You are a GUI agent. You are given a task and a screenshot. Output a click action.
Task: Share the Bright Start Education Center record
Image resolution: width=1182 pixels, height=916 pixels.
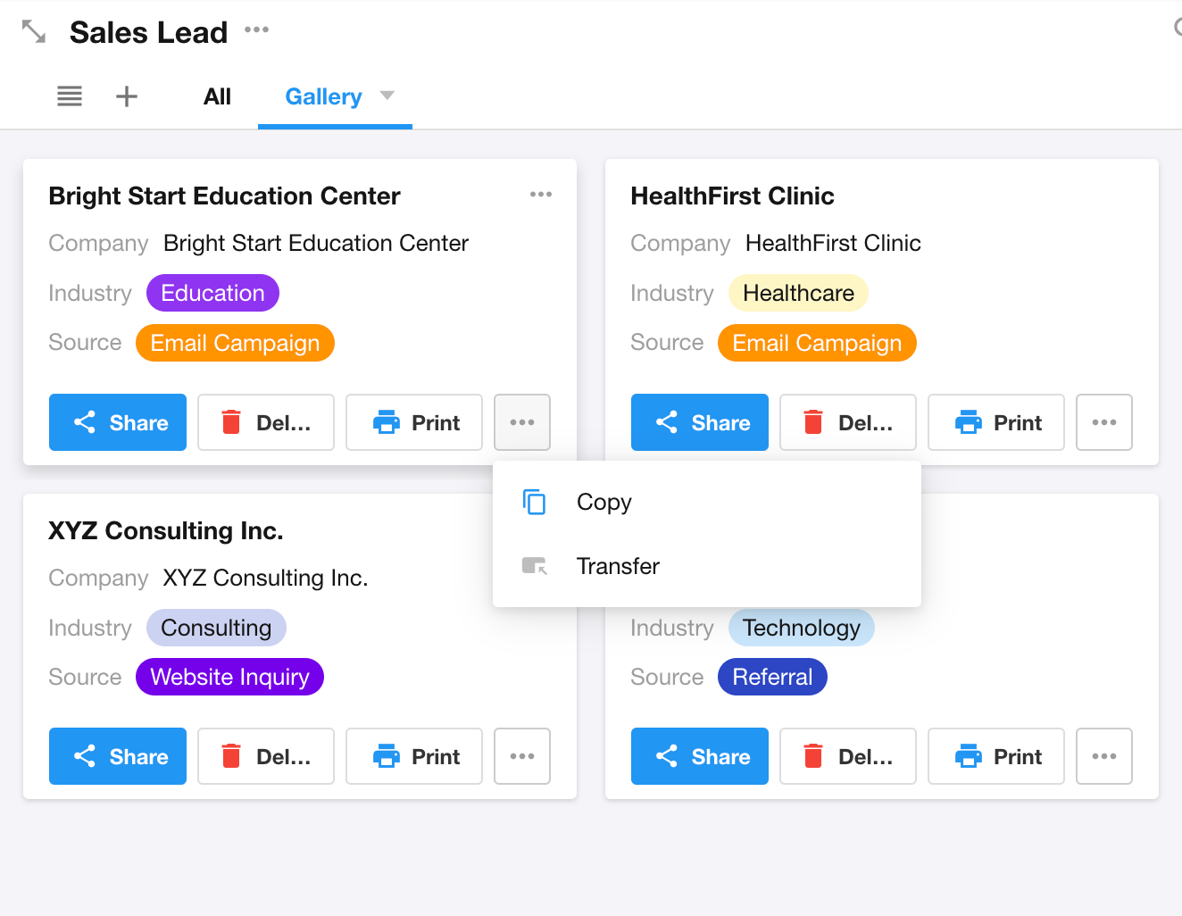pyautogui.click(x=118, y=422)
